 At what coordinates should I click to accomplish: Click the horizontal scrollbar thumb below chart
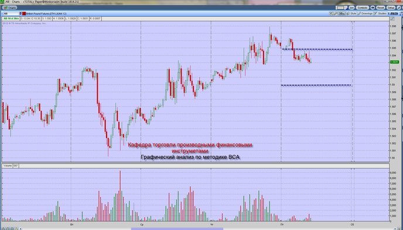177,229
